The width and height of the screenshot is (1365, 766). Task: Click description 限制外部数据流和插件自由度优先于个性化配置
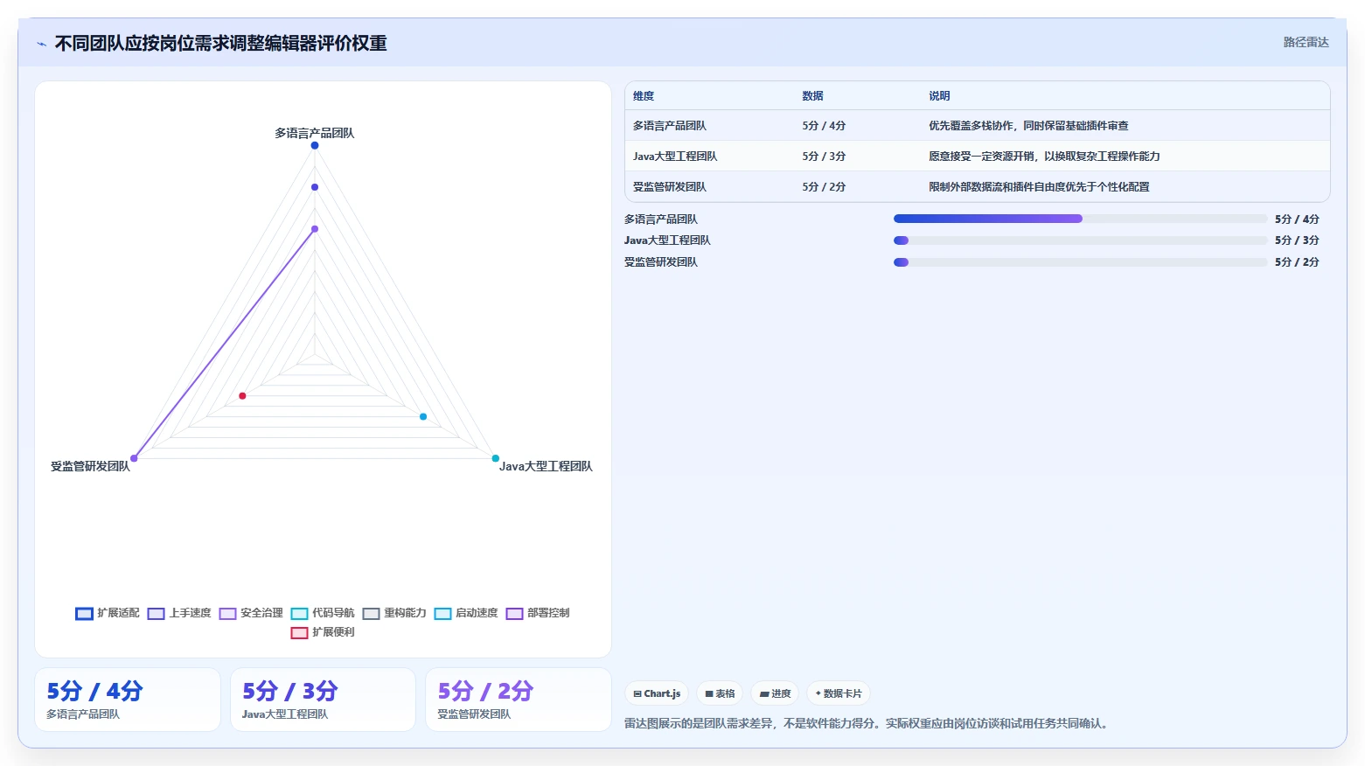(x=1039, y=187)
